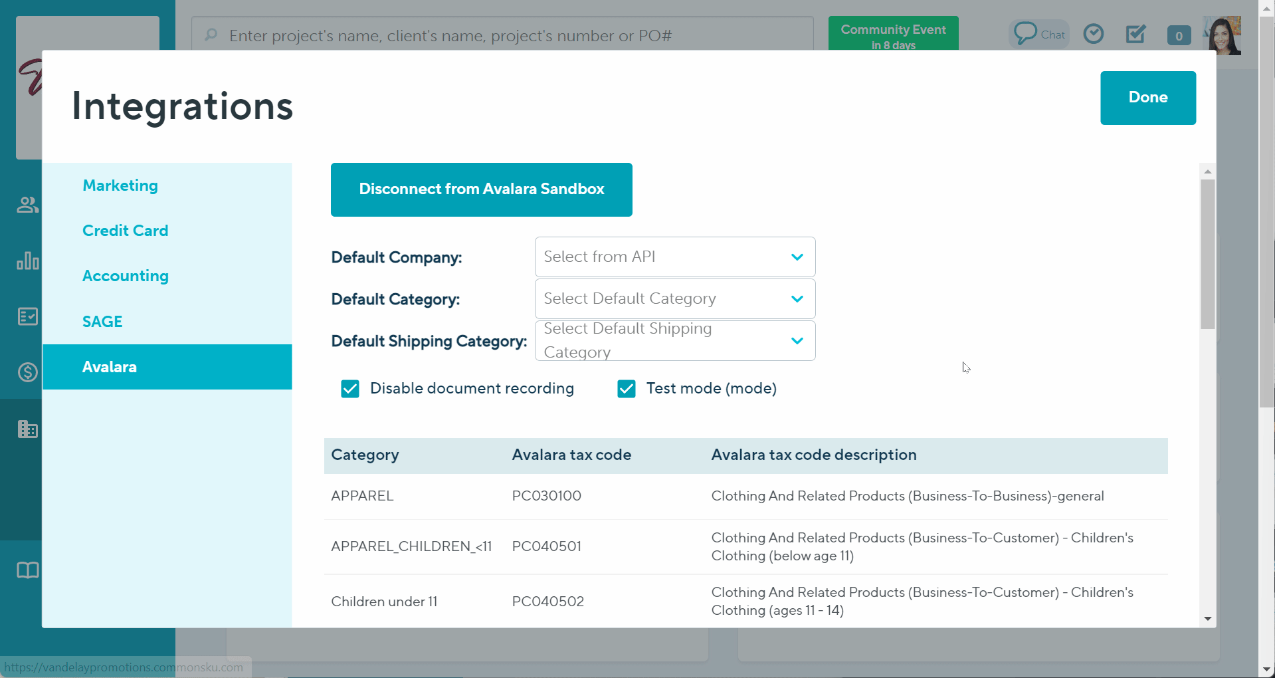This screenshot has width=1275, height=678.
Task: Select the SAGE integration tab
Action: click(102, 321)
